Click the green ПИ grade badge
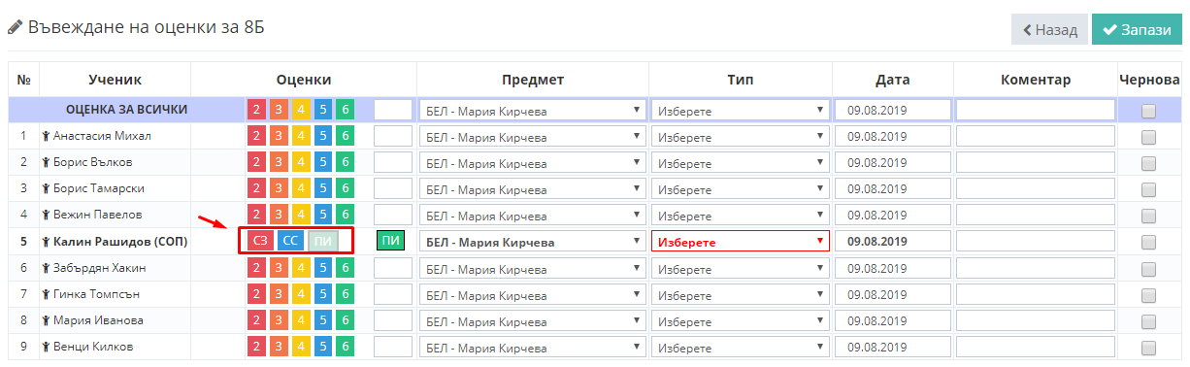This screenshot has height=367, width=1190. coord(390,241)
